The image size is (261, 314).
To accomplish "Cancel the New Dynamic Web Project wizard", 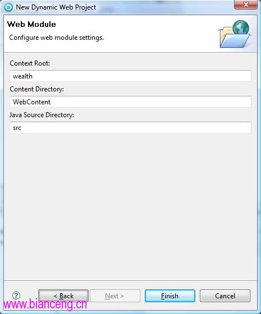I will click(x=225, y=295).
